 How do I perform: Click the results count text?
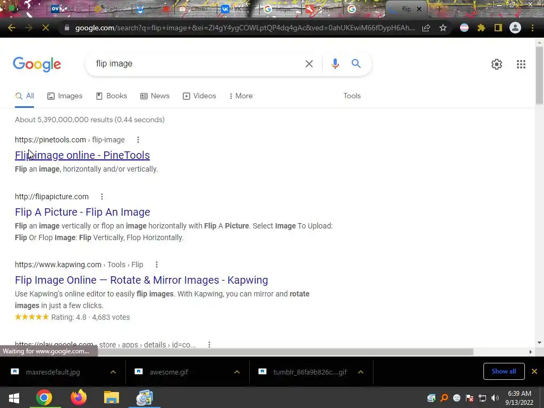tap(89, 120)
